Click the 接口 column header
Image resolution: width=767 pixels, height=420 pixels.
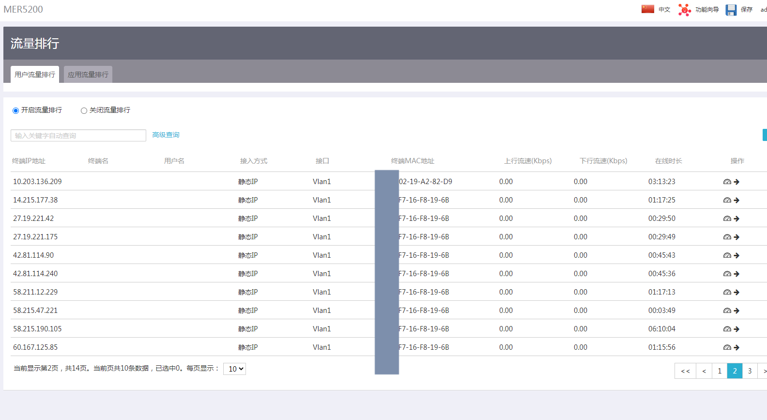point(322,161)
